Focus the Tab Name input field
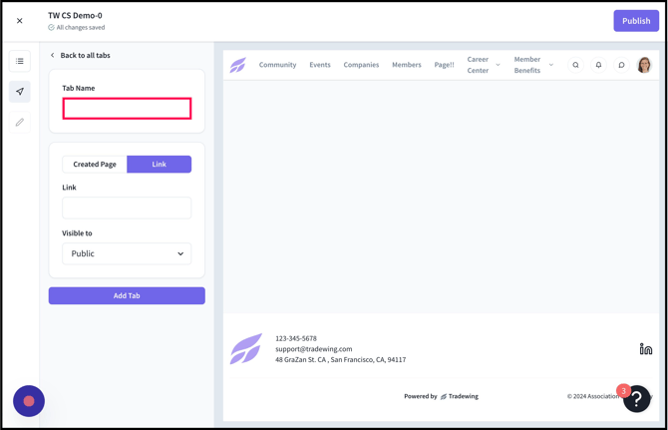The width and height of the screenshot is (668, 430). click(127, 108)
